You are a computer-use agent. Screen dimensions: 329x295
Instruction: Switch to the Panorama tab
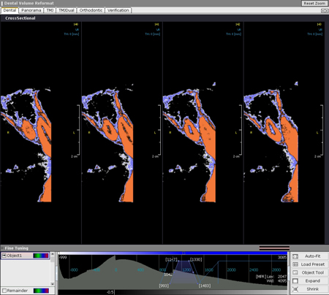point(31,10)
